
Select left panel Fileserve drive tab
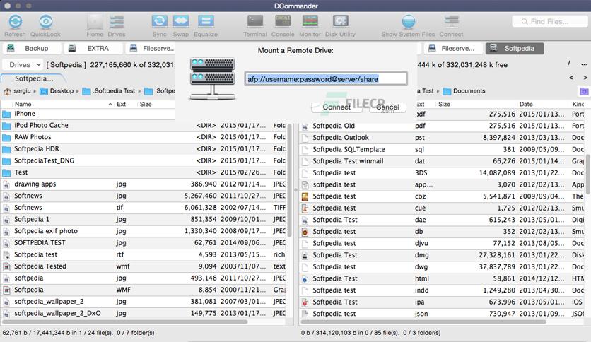[151, 48]
